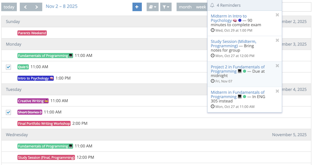Viewport: 312px width, 165px height.
Task: Open the Nov 2 – 8 2025 date picker
Action: (x=61, y=6)
